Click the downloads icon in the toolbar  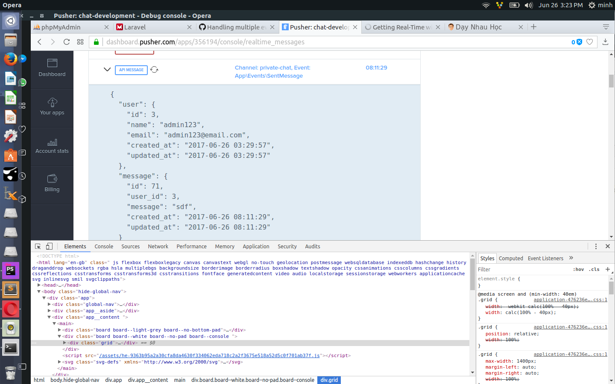(x=605, y=42)
